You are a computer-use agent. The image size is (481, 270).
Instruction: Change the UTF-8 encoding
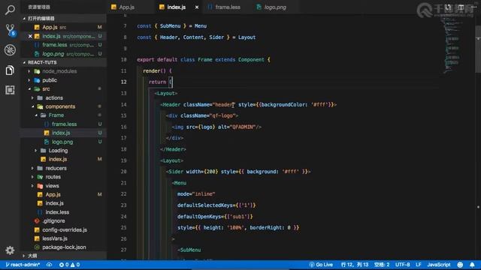[403, 265]
